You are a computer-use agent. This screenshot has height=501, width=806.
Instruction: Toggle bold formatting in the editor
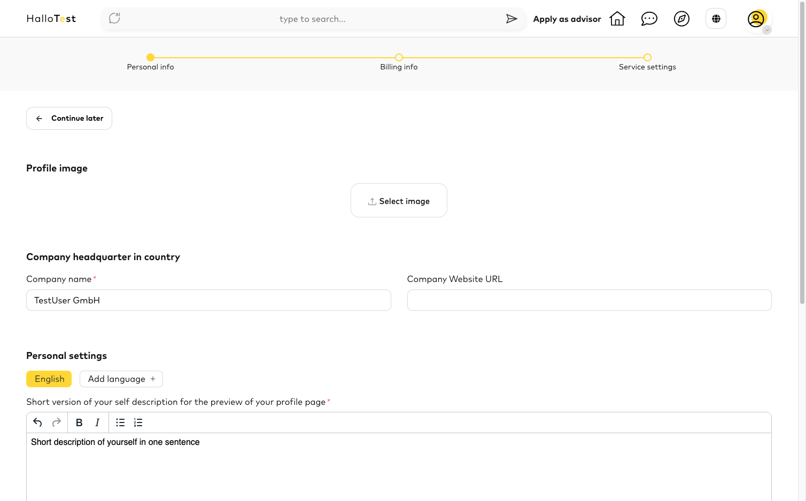(x=79, y=422)
